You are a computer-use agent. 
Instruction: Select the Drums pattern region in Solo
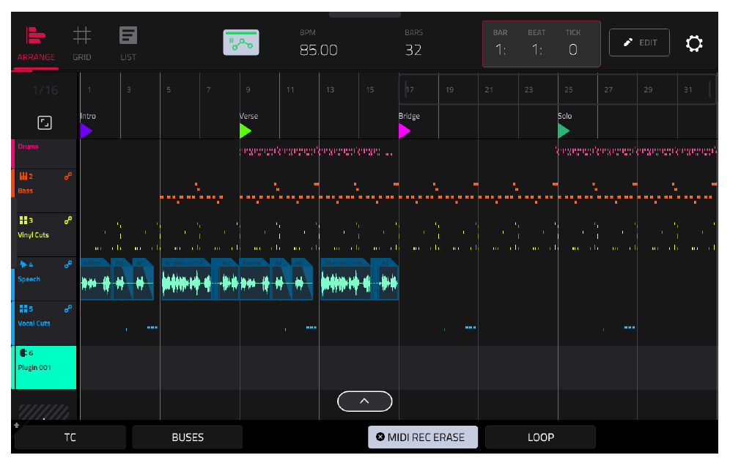pos(636,151)
